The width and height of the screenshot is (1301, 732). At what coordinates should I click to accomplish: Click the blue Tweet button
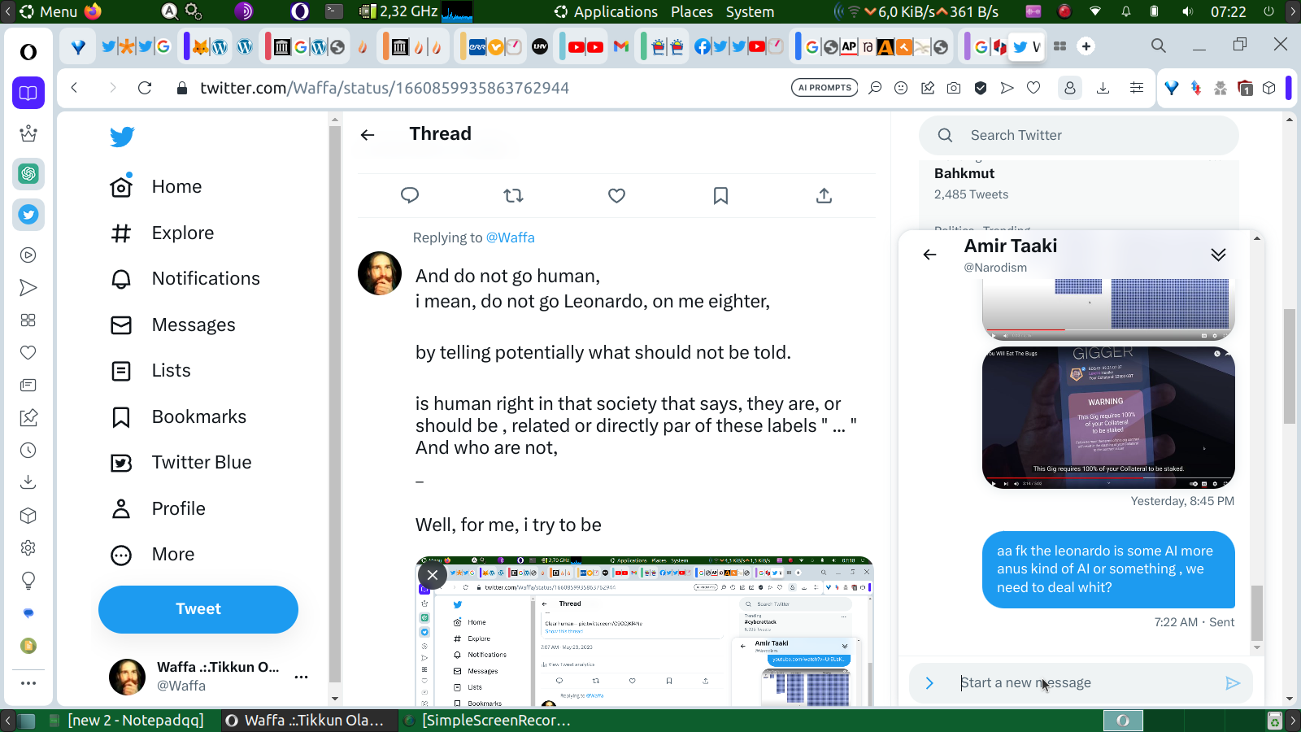(198, 609)
